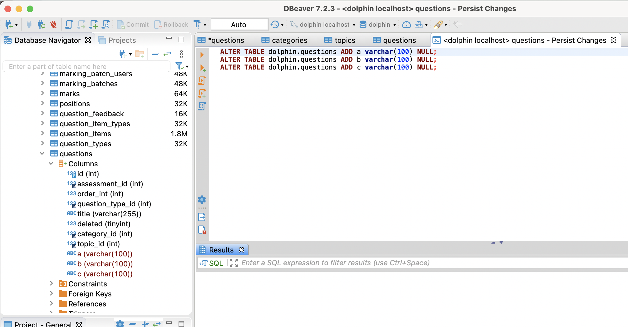Open the transaction log clock icon
628x327 pixels.
coord(275,24)
